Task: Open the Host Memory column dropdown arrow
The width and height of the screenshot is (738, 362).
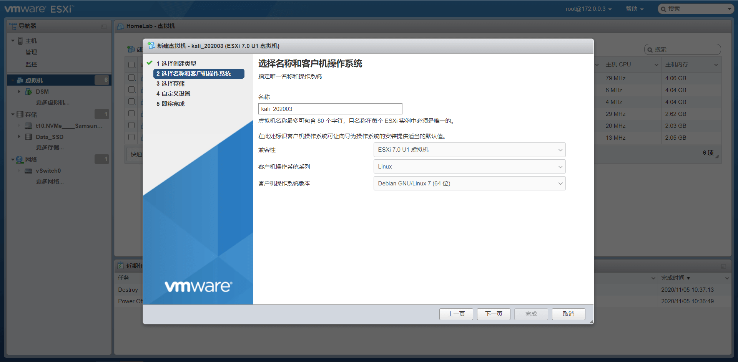Action: click(x=716, y=65)
